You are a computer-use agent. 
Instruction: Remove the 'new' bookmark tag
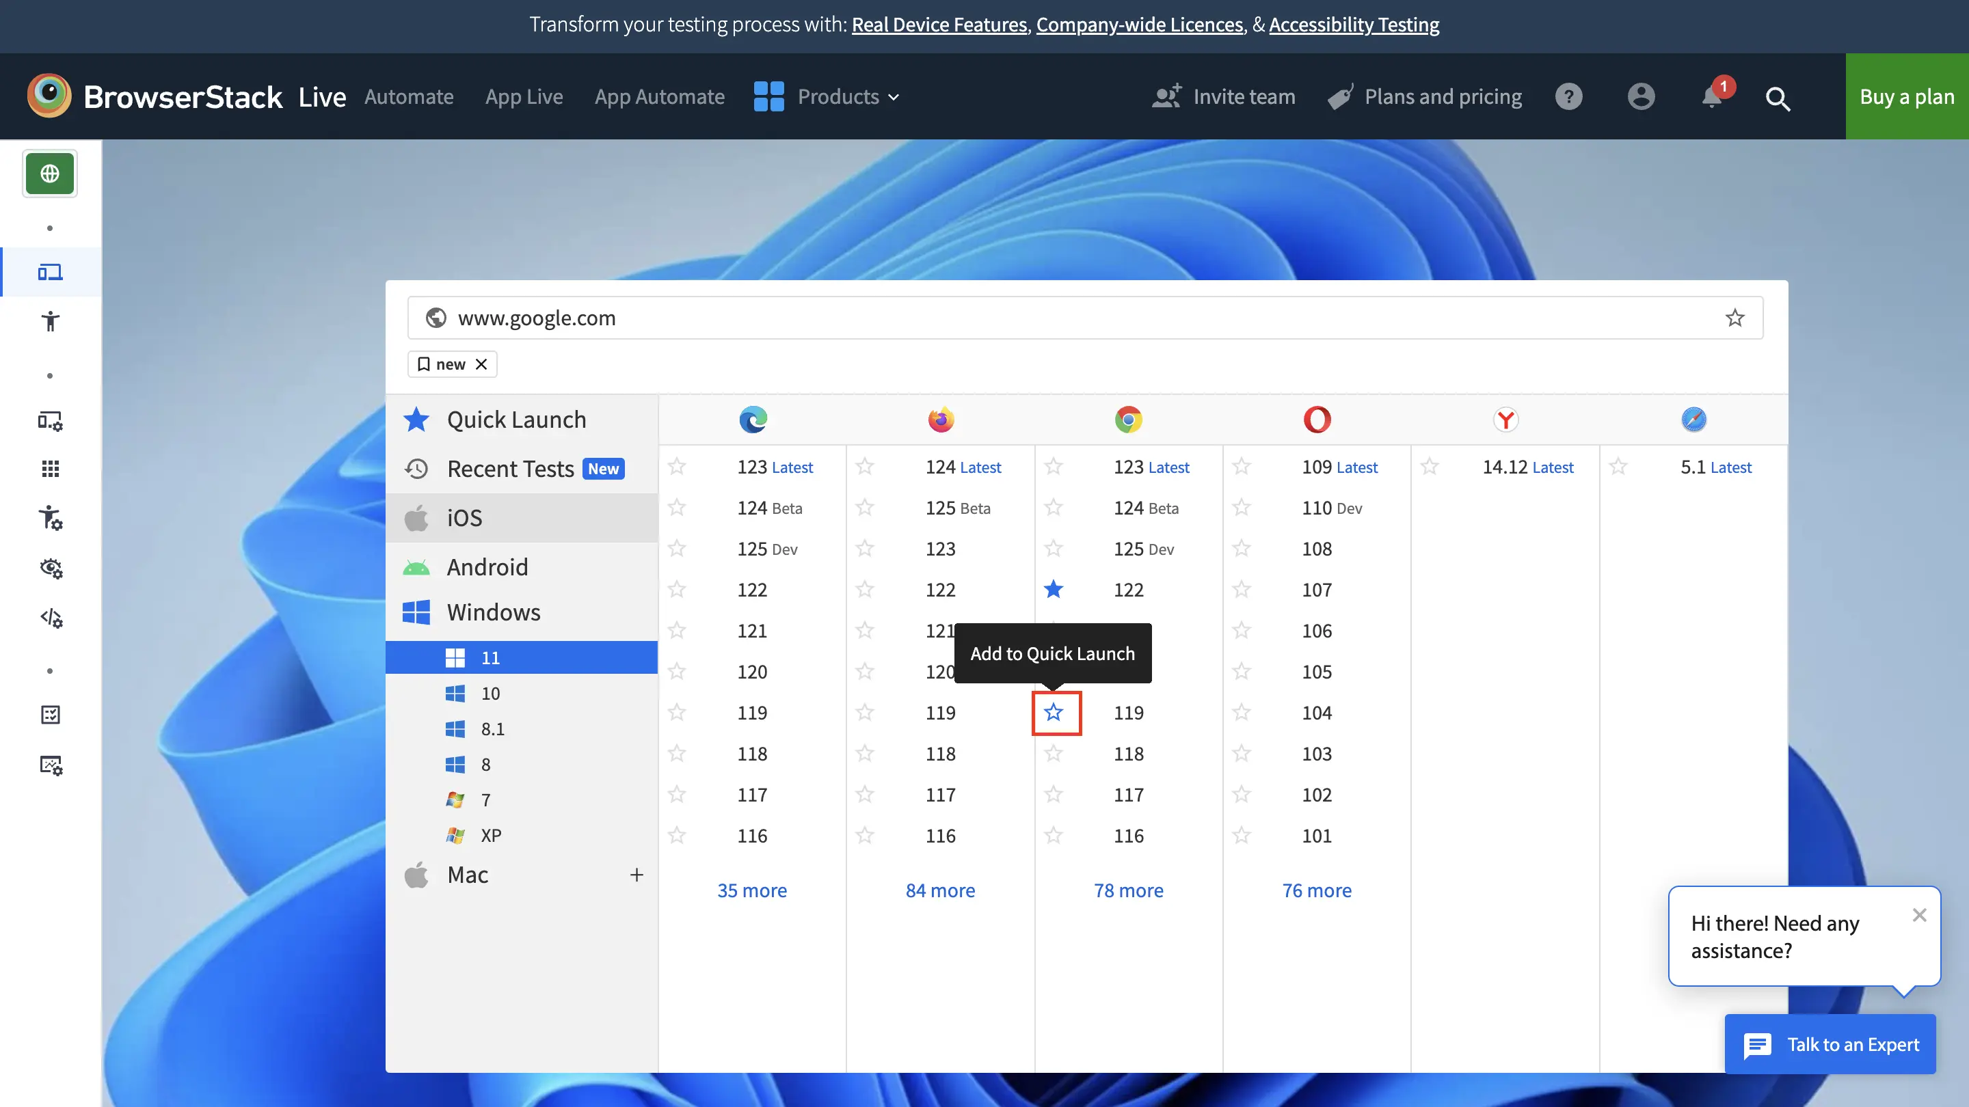(x=481, y=364)
